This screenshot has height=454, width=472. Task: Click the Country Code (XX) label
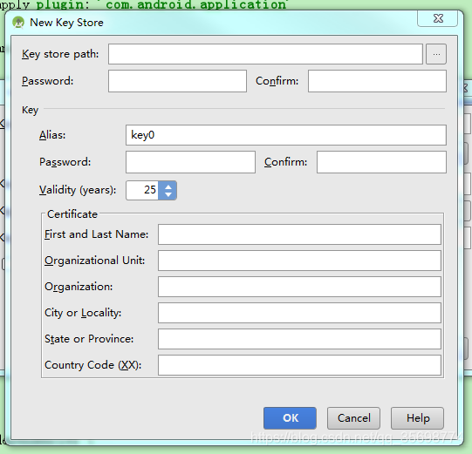93,365
